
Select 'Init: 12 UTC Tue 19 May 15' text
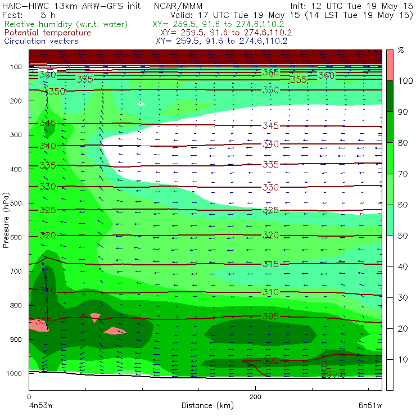tap(351, 6)
